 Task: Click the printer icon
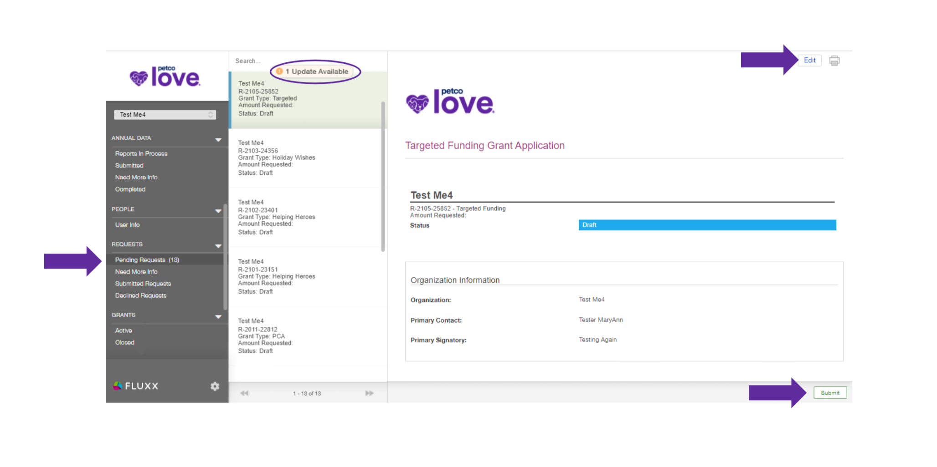pos(834,61)
